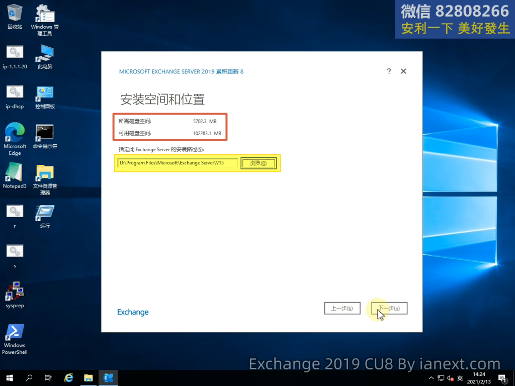The height and width of the screenshot is (386, 515).
Task: Open the sysprep desktop shortcut
Action: tap(15, 295)
